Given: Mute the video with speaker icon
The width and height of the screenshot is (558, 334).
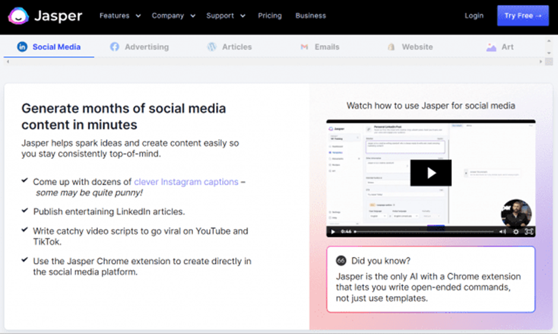Looking at the screenshot, I should 502,231.
